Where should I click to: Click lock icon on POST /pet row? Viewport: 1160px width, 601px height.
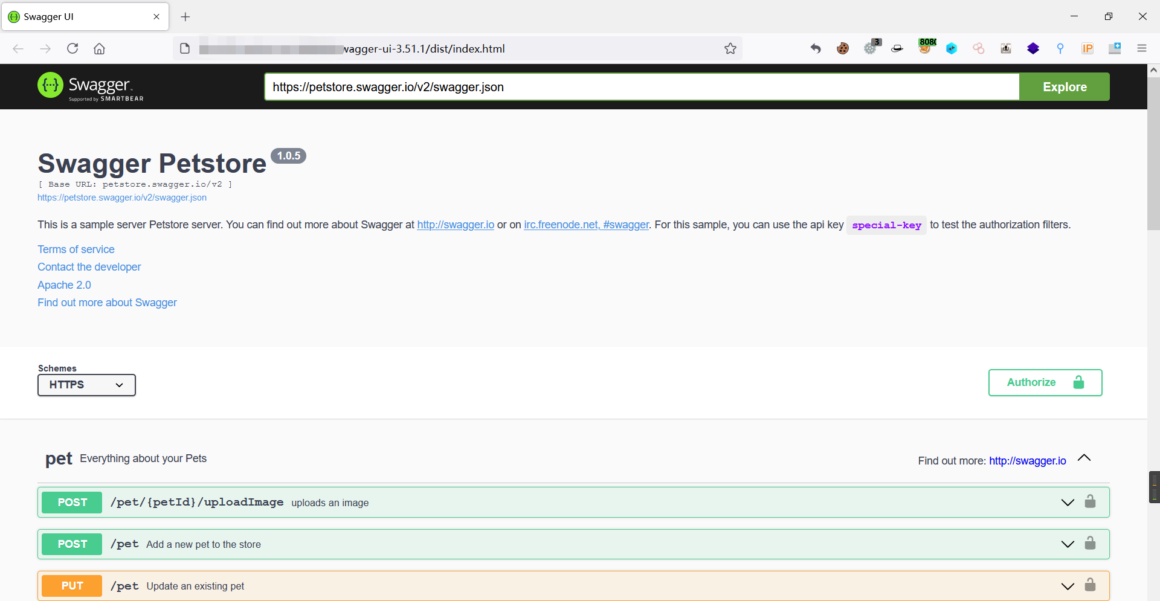click(1090, 543)
